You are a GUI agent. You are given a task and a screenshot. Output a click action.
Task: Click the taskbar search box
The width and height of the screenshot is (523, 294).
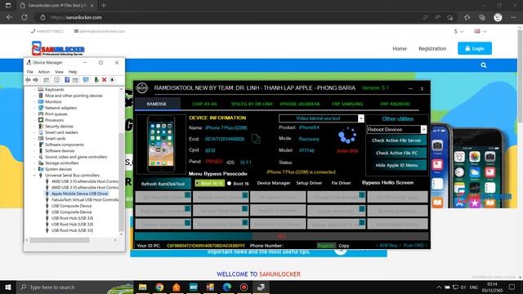coord(75,287)
